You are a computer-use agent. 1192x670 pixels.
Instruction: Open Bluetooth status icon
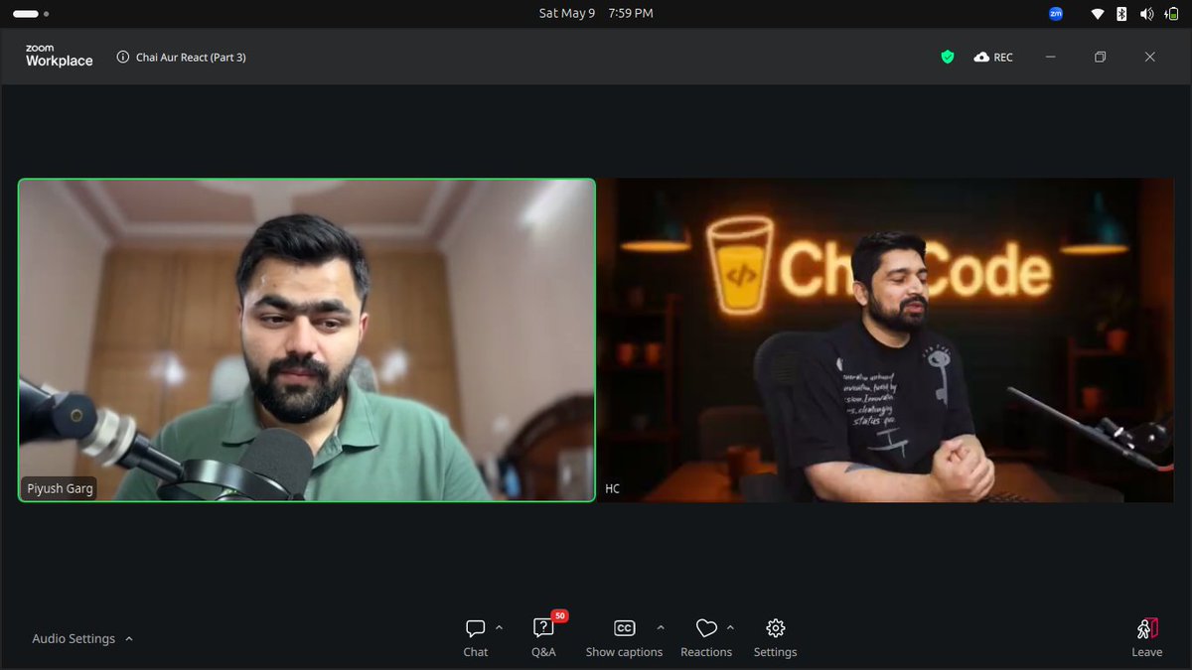1122,14
